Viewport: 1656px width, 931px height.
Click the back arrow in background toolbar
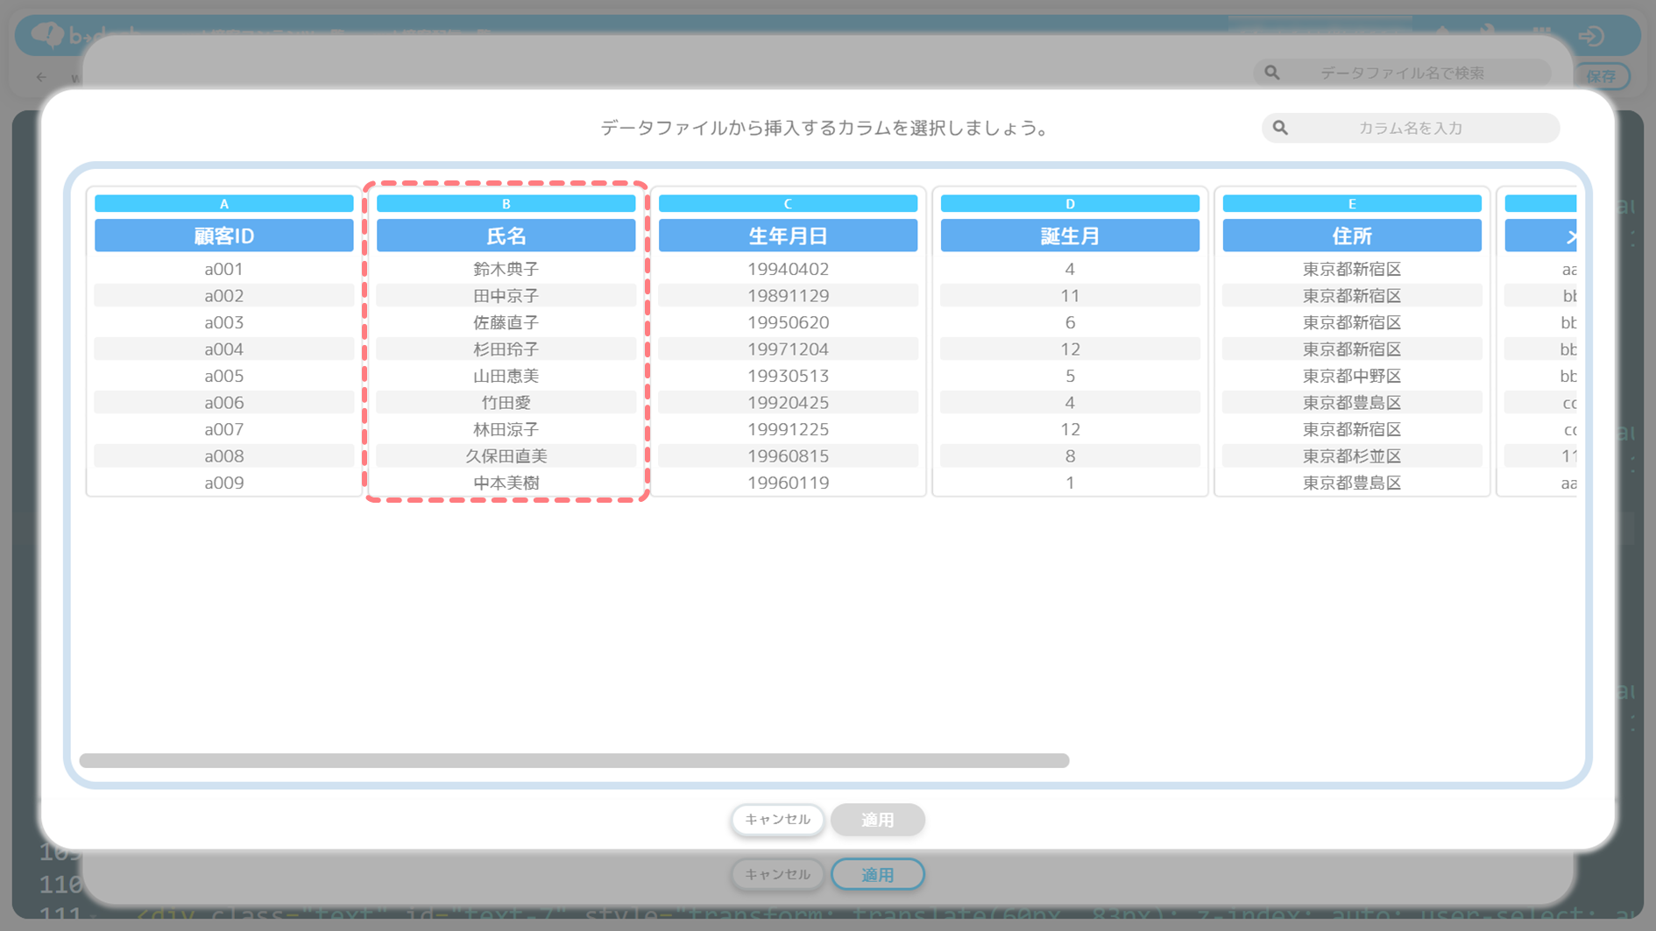tap(41, 77)
